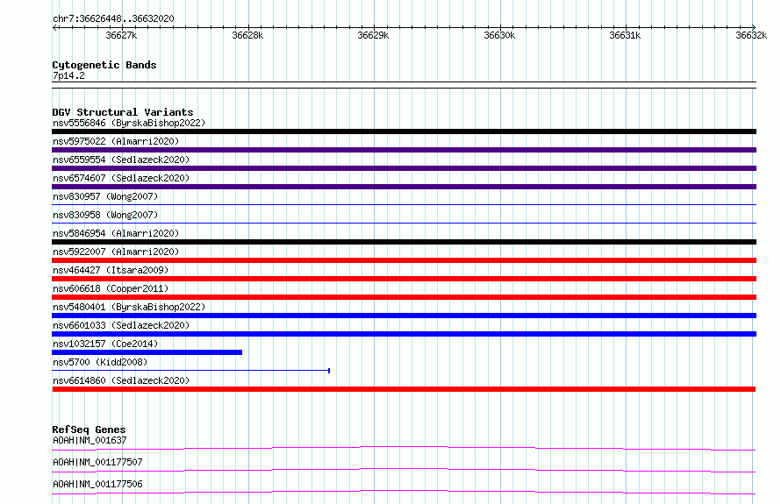The height and width of the screenshot is (504, 781).
Task: Click the black bar for nsv5556846
Action: pyautogui.click(x=404, y=131)
